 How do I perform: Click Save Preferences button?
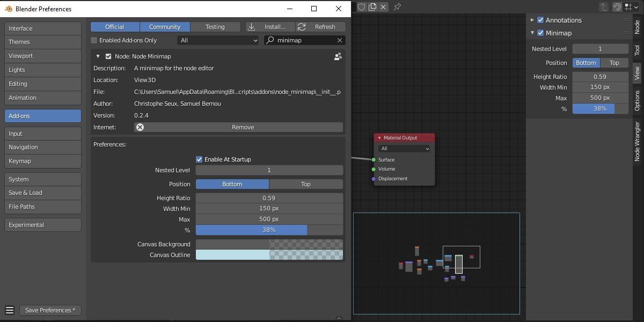(50, 310)
